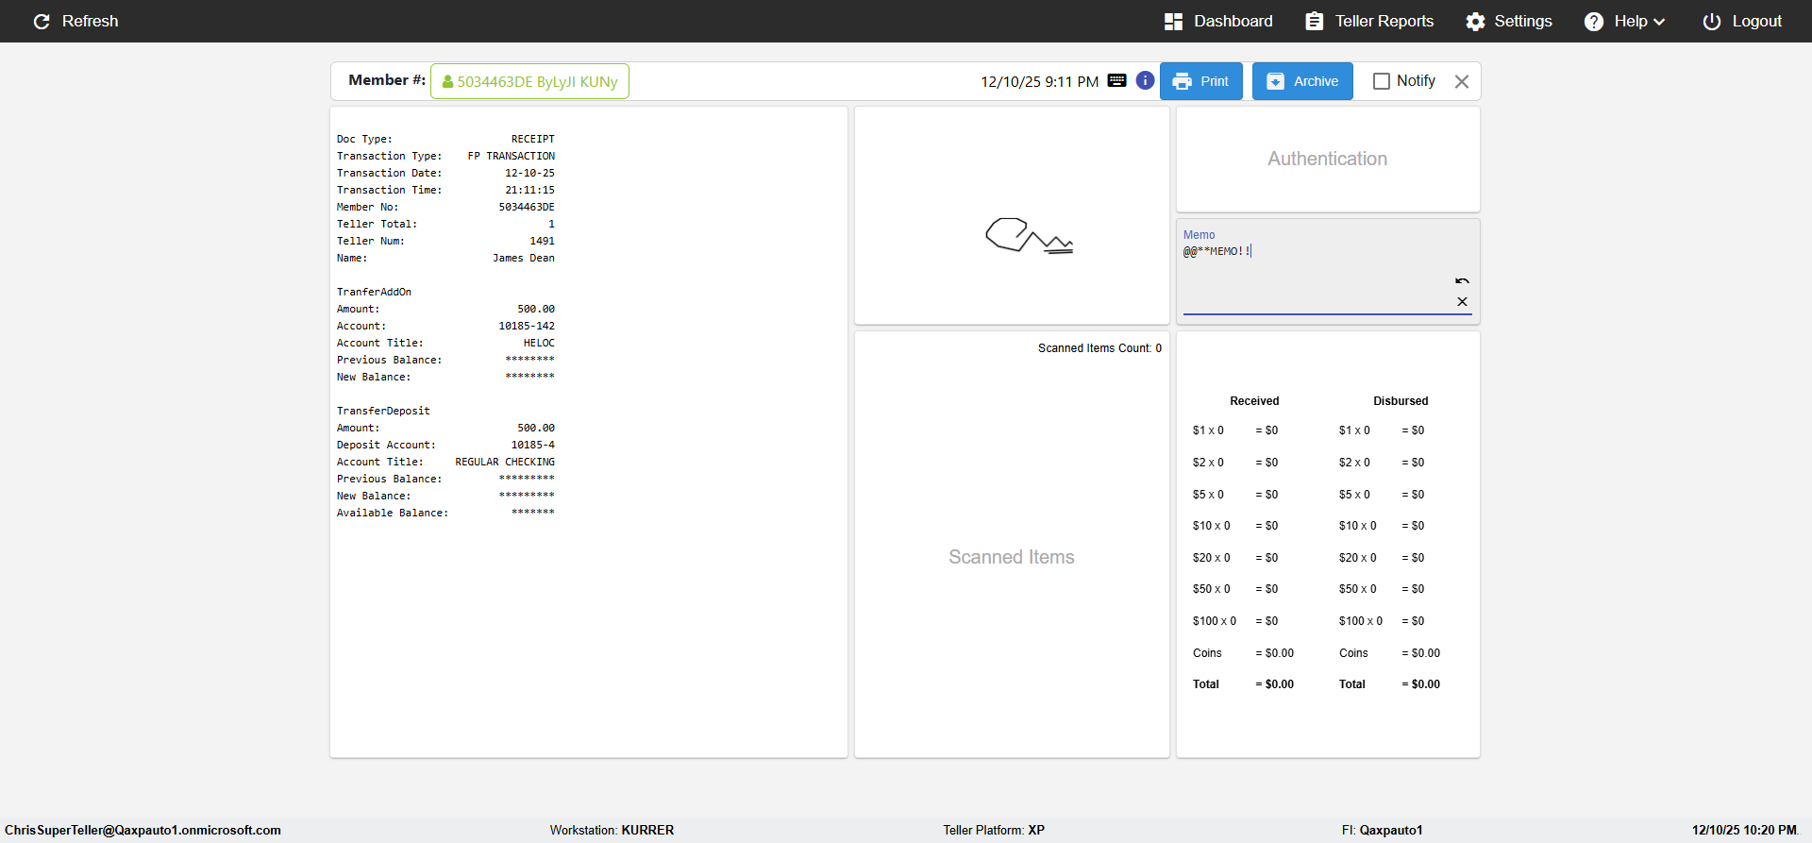Click the Help question mark icon
Screen dimensions: 1812x843
tap(1594, 21)
